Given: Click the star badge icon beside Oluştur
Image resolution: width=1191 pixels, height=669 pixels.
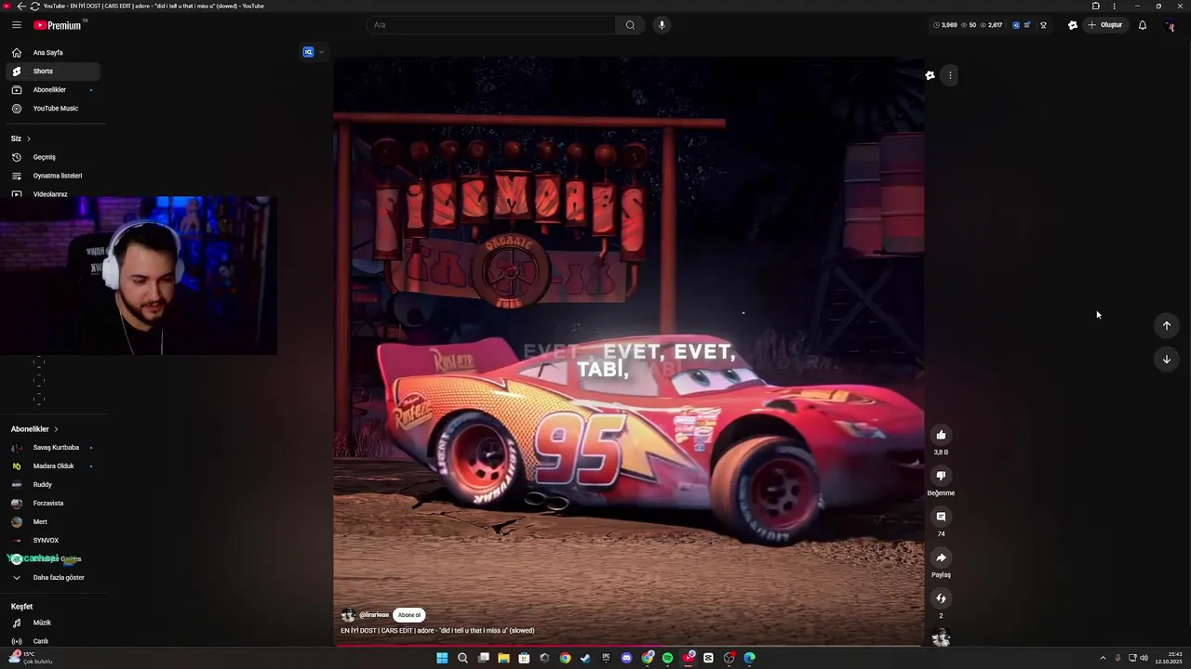Looking at the screenshot, I should coord(1073,25).
